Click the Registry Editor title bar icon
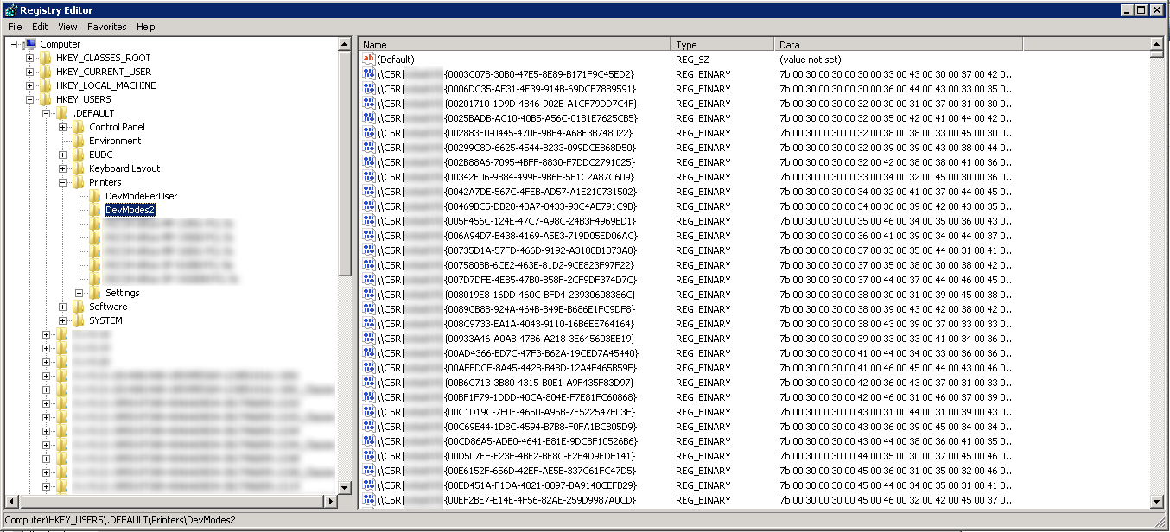Viewport: 1170px width, 532px height. [10, 10]
